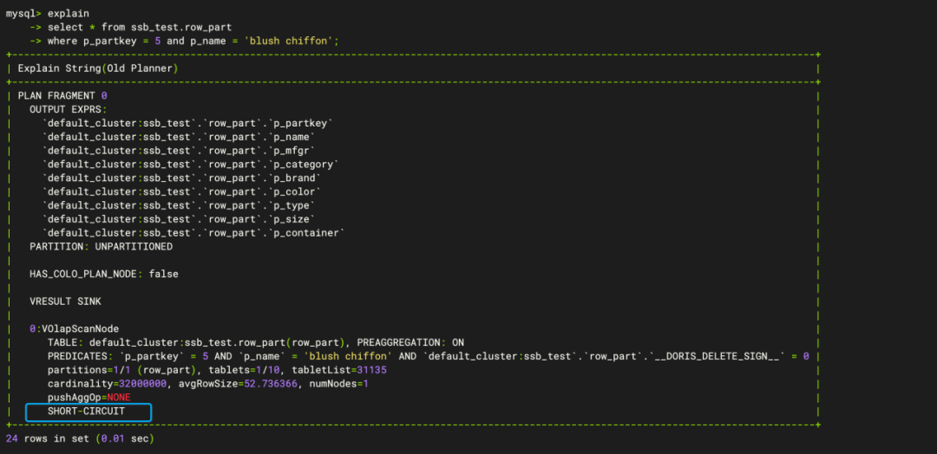Click the OUTPUT EXPRS label

pos(68,109)
